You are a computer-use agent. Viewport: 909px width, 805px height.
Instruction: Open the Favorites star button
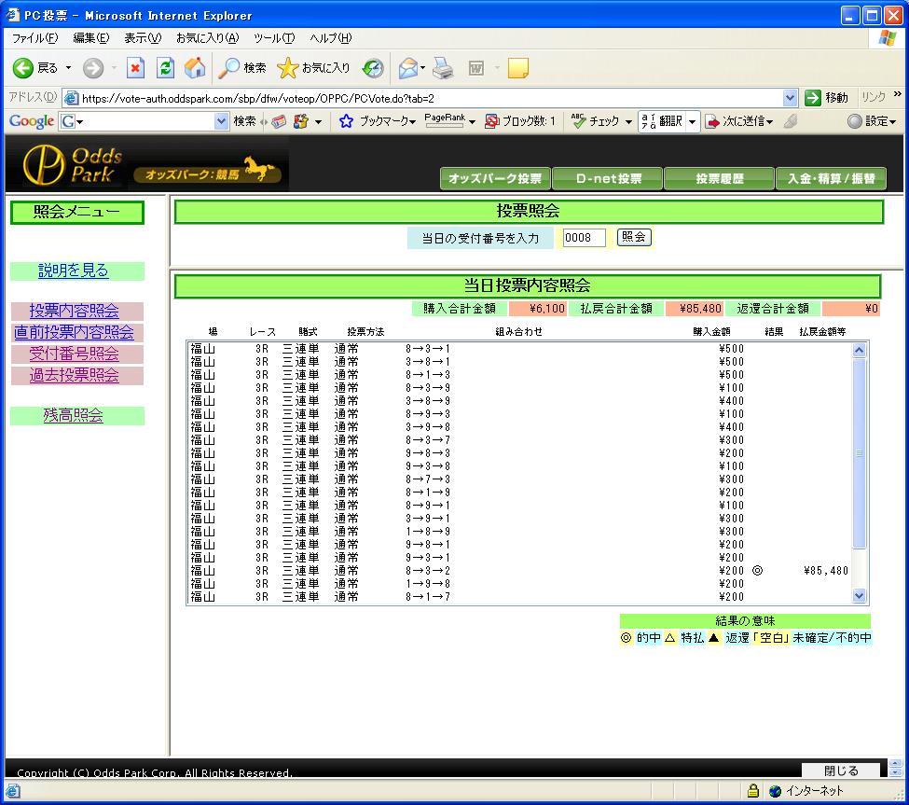[x=314, y=68]
